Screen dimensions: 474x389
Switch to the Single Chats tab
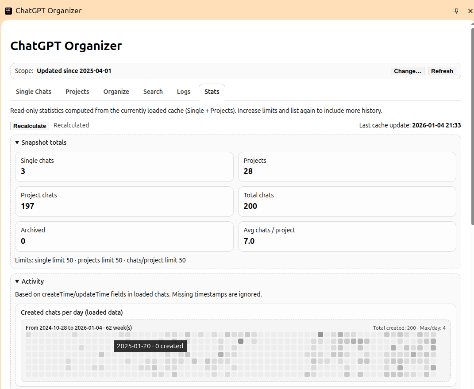[x=34, y=92]
